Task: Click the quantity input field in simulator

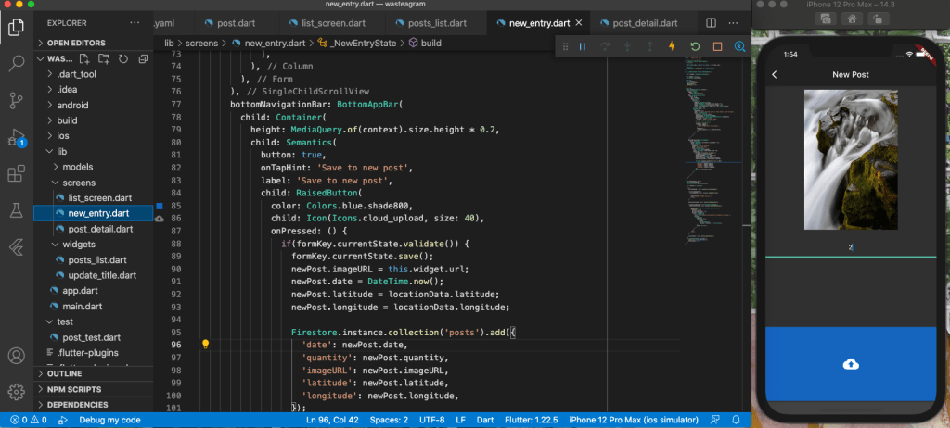Action: click(851, 247)
